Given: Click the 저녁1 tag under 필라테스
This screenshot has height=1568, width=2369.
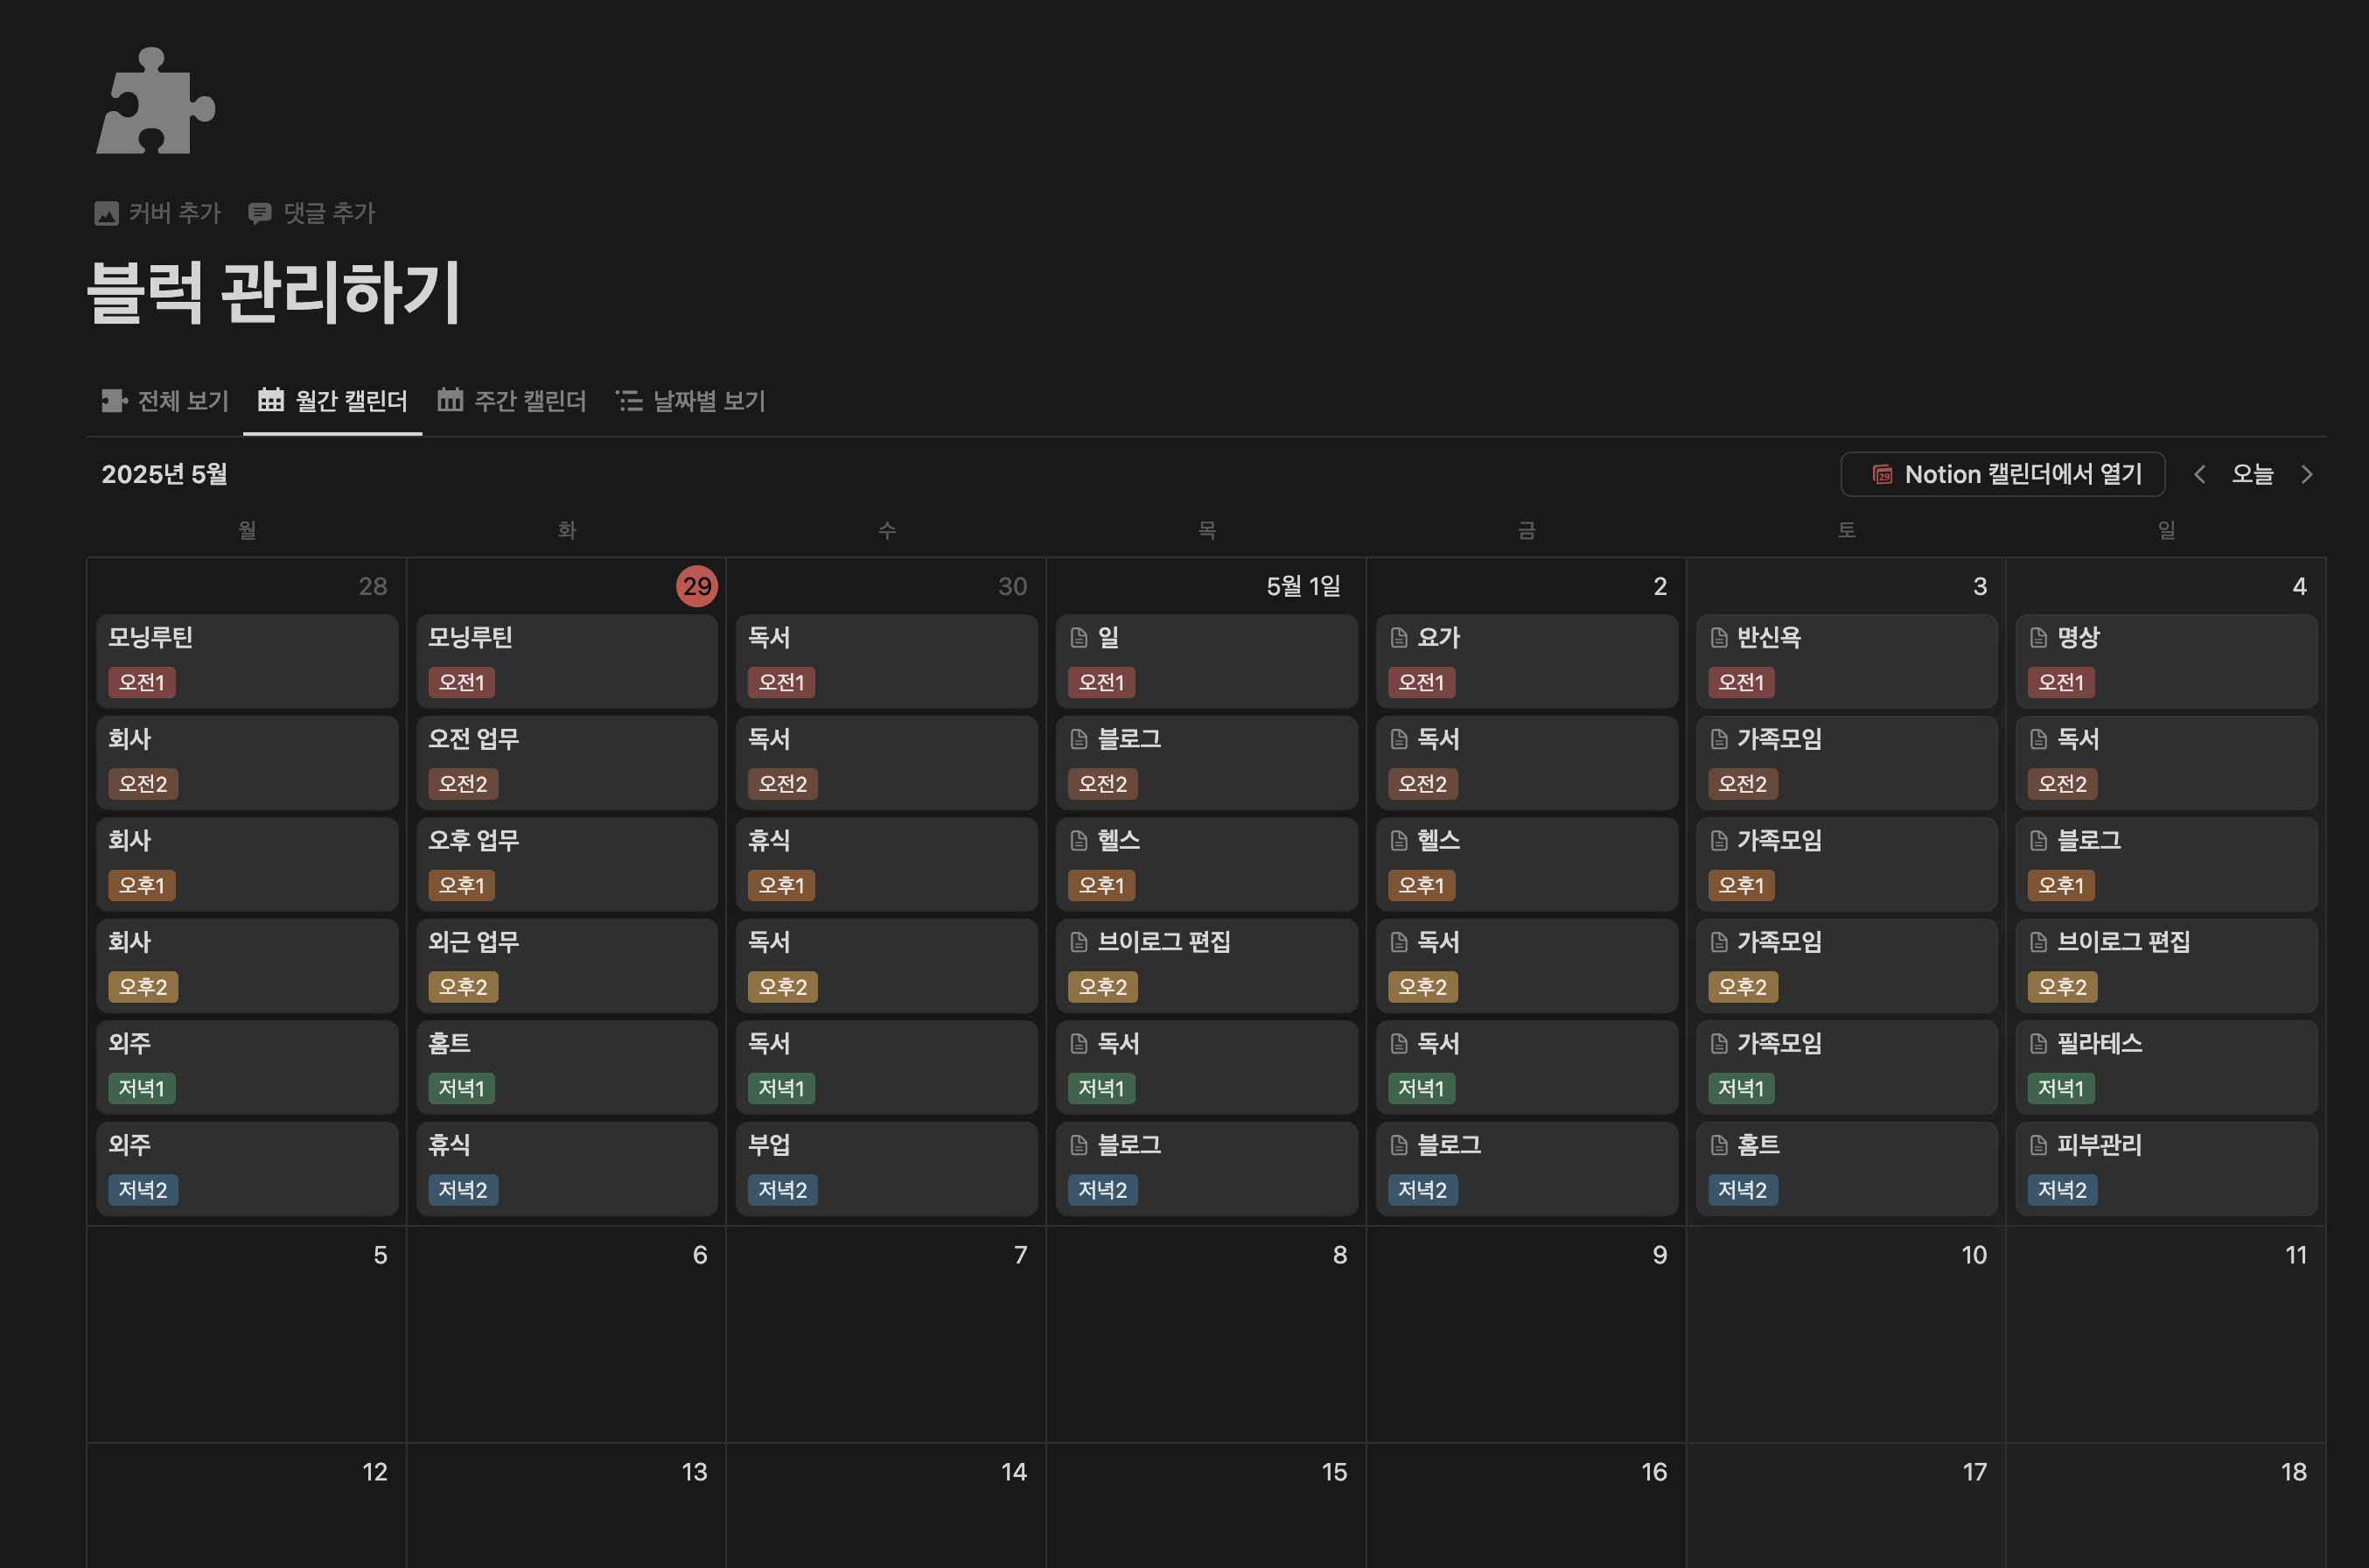Looking at the screenshot, I should [2061, 1089].
